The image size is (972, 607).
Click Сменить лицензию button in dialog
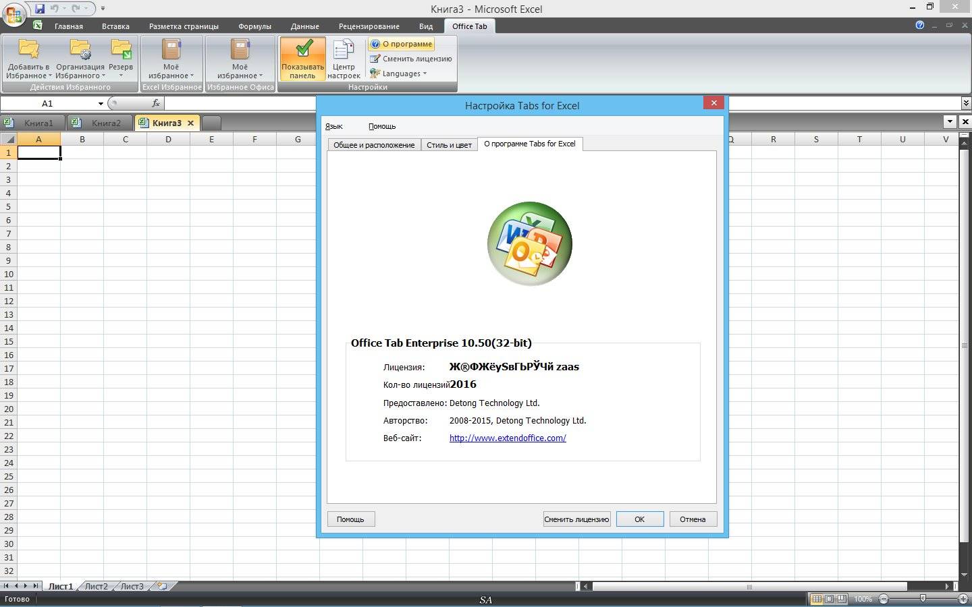576,519
